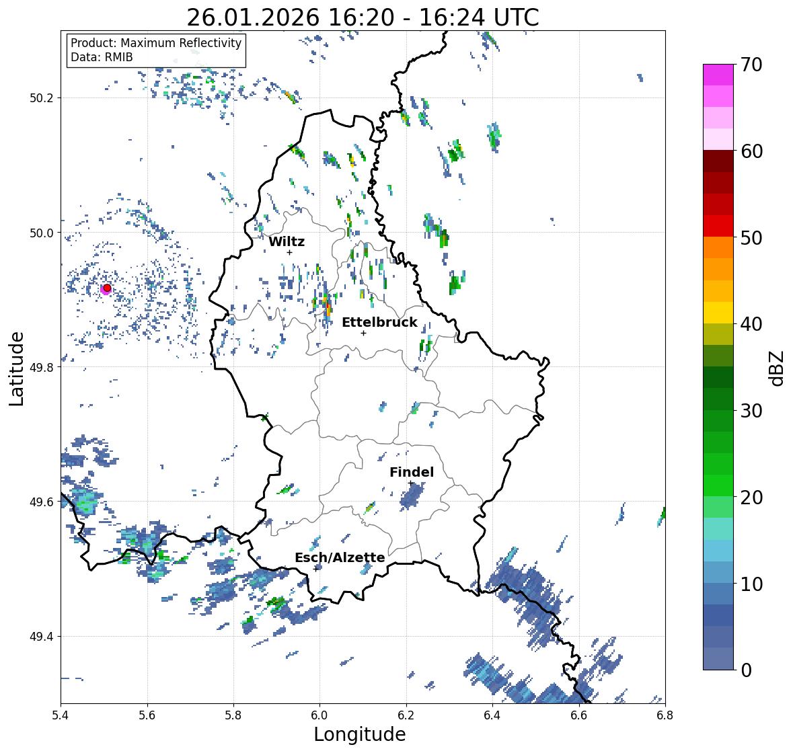Click the 6.0 longitude tick label
The width and height of the screenshot is (793, 751).
pos(319,715)
